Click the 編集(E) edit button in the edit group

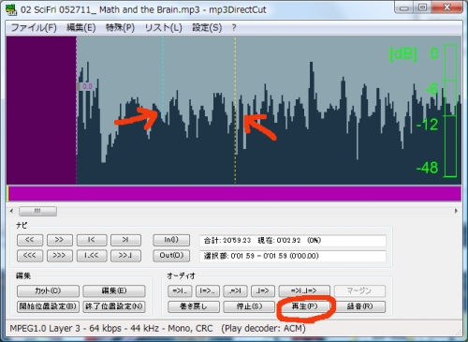114,290
